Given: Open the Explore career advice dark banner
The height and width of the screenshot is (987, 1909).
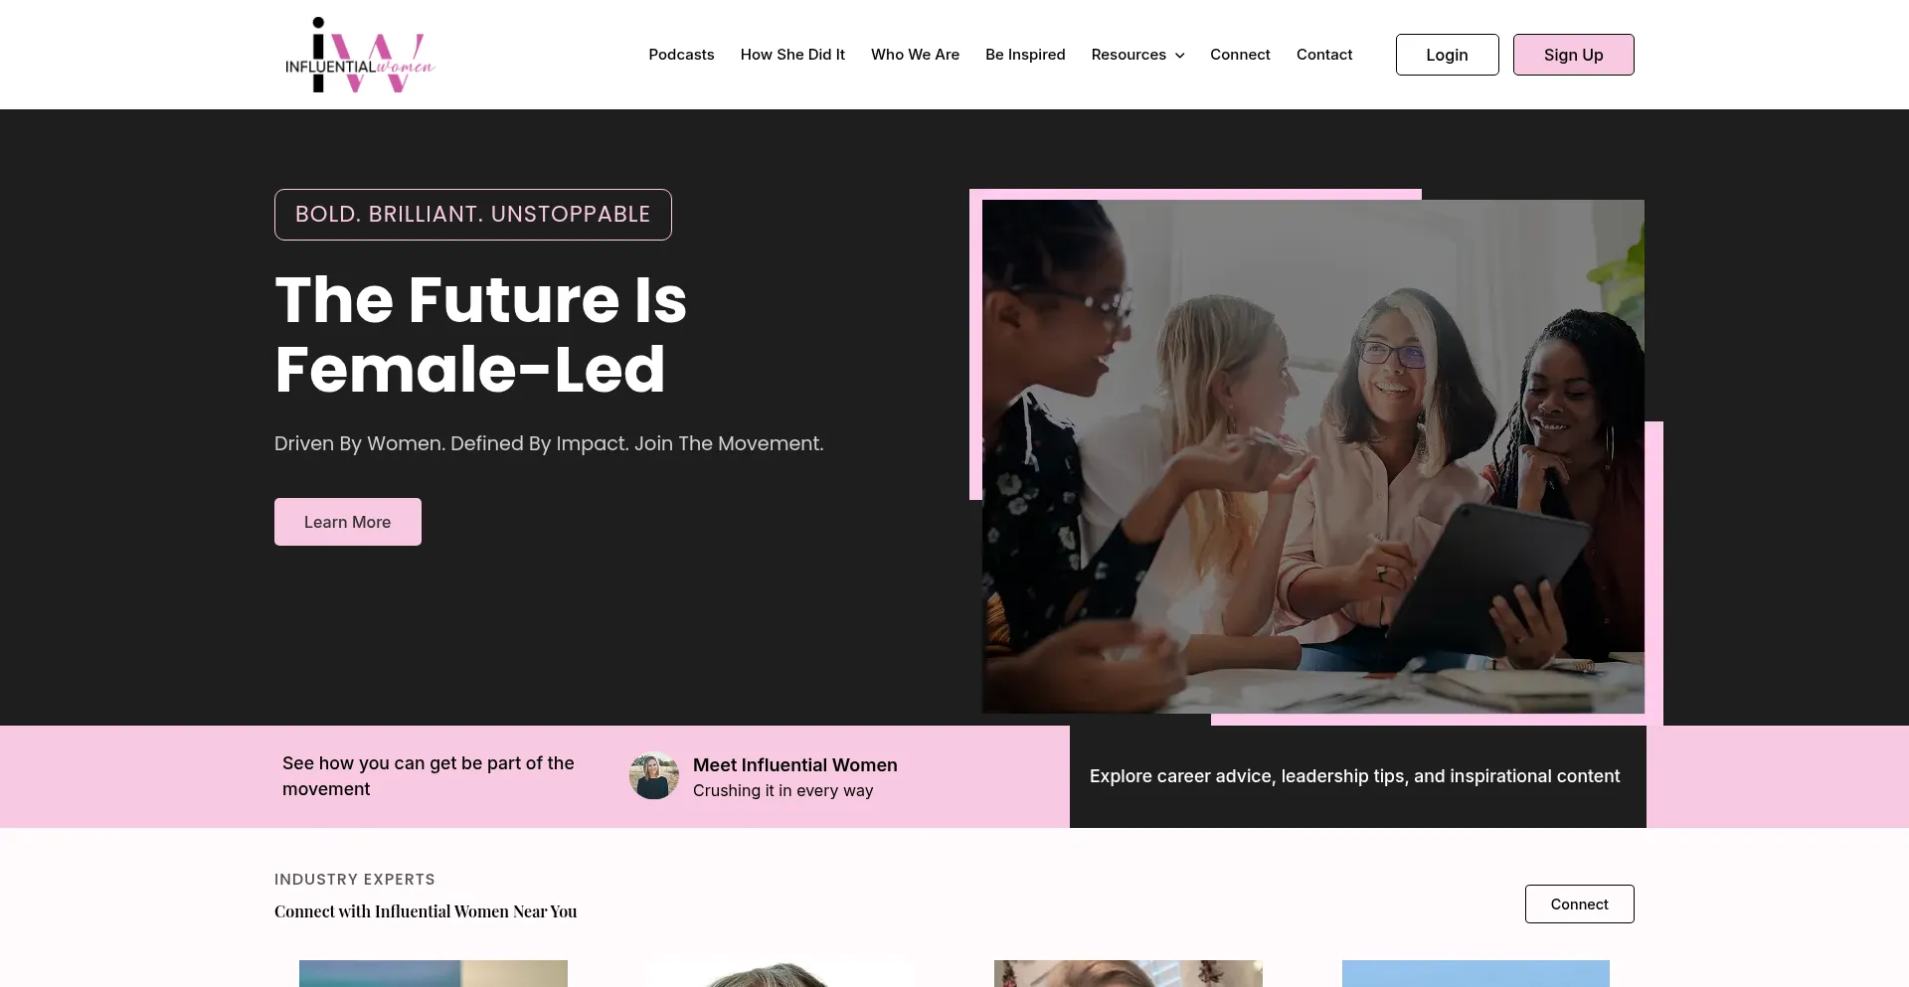Looking at the screenshot, I should 1357,776.
